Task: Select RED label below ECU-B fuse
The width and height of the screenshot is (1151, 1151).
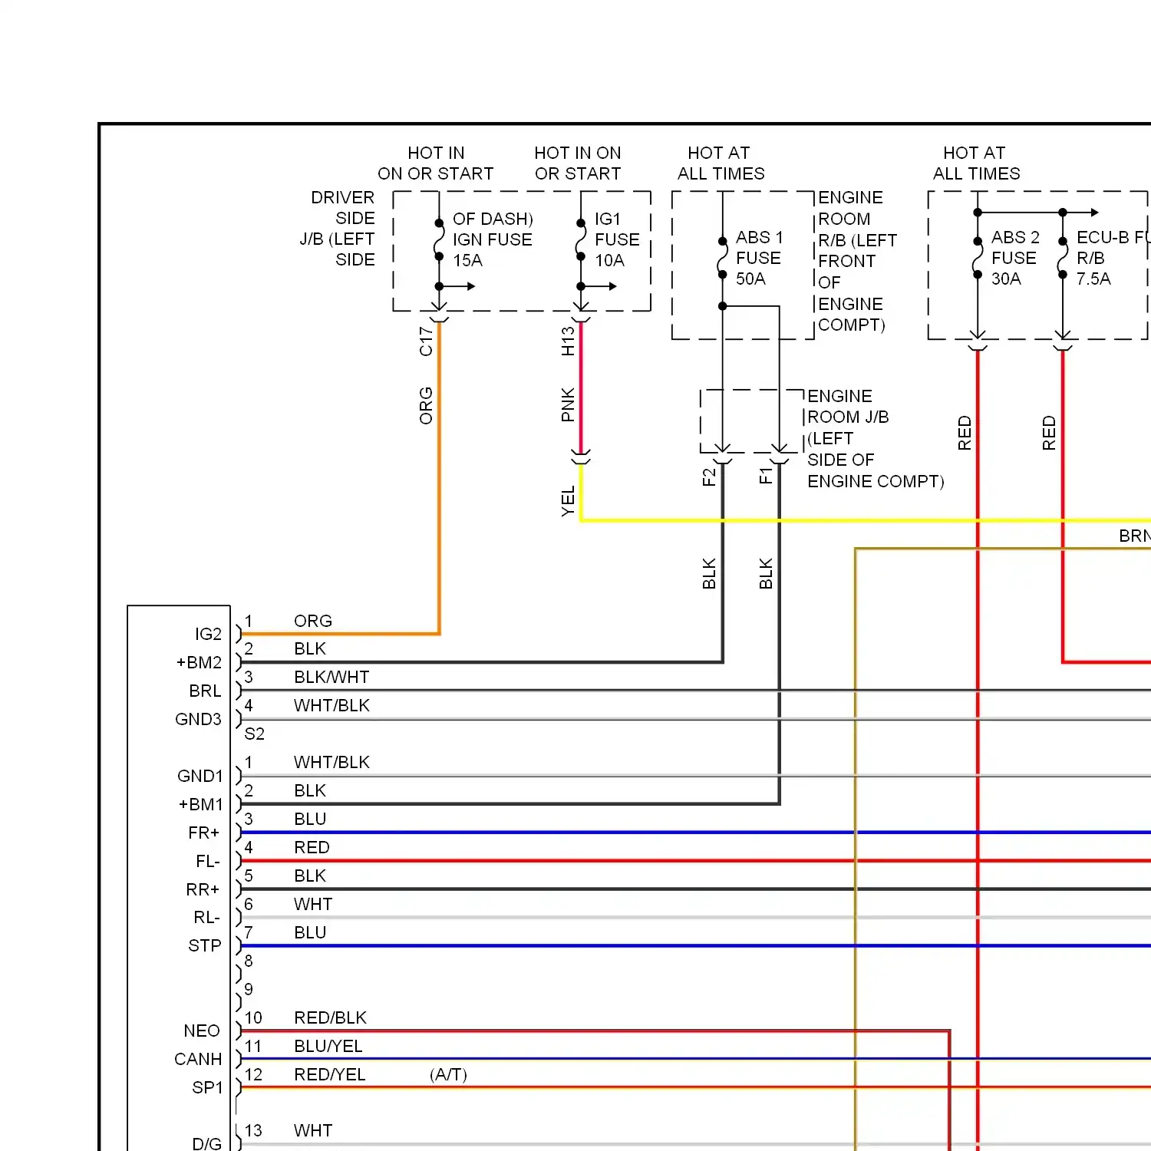Action: [x=1049, y=433]
